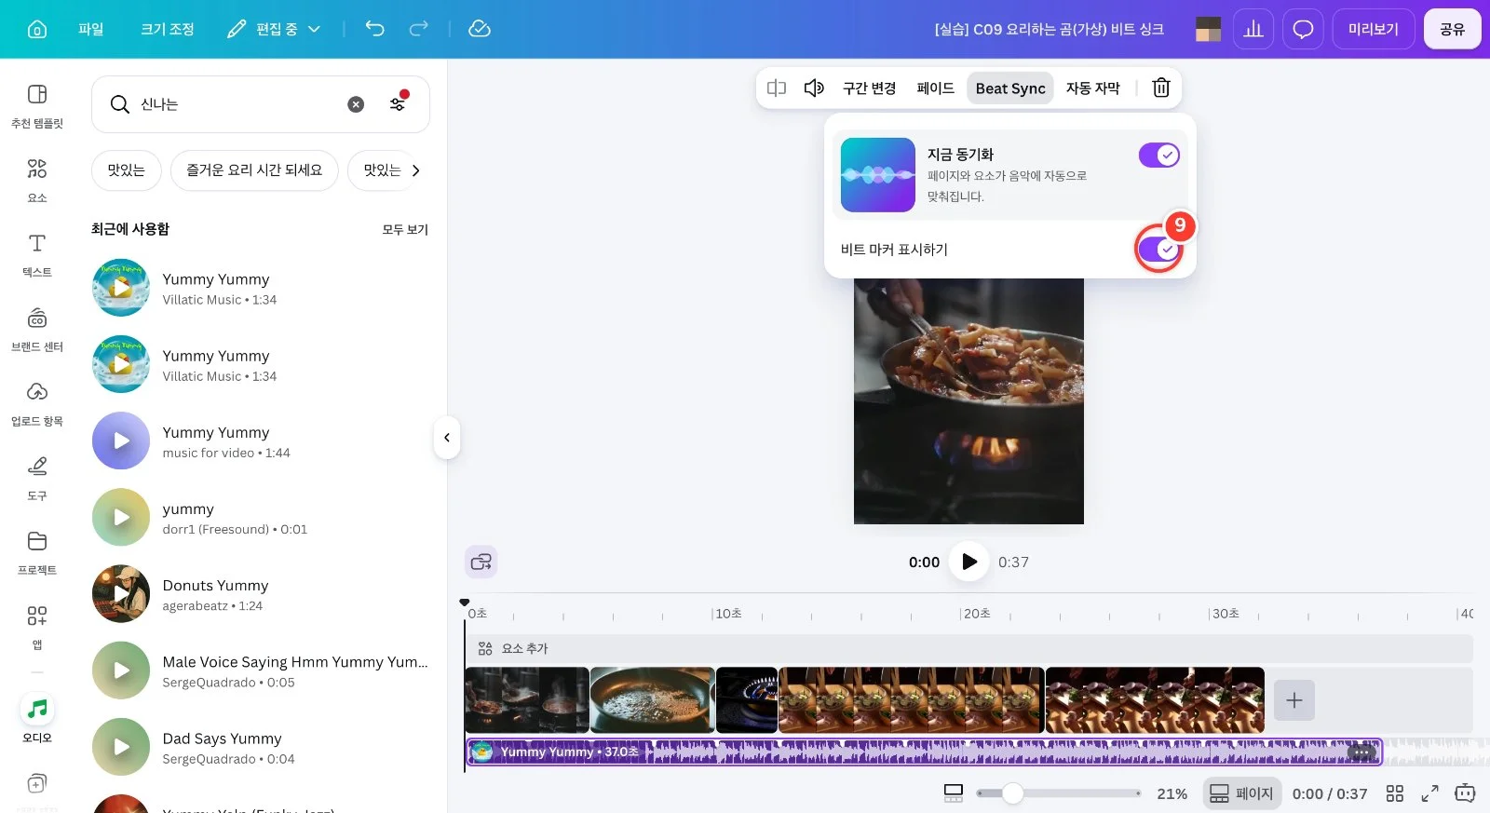Screen dimensions: 1490x813
Task: Open the volume speaker icon
Action: click(814, 88)
